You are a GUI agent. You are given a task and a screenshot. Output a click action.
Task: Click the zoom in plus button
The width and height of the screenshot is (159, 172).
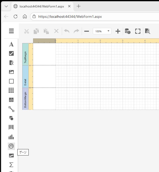point(118,31)
